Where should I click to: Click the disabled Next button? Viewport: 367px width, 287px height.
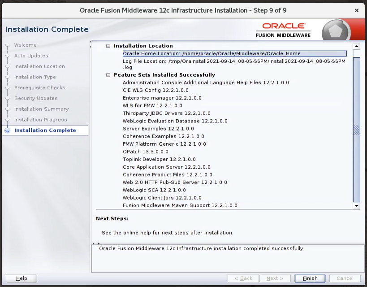tap(275, 278)
